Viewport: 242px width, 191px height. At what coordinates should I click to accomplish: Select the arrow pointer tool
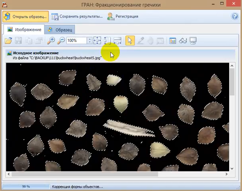[x=130, y=40]
